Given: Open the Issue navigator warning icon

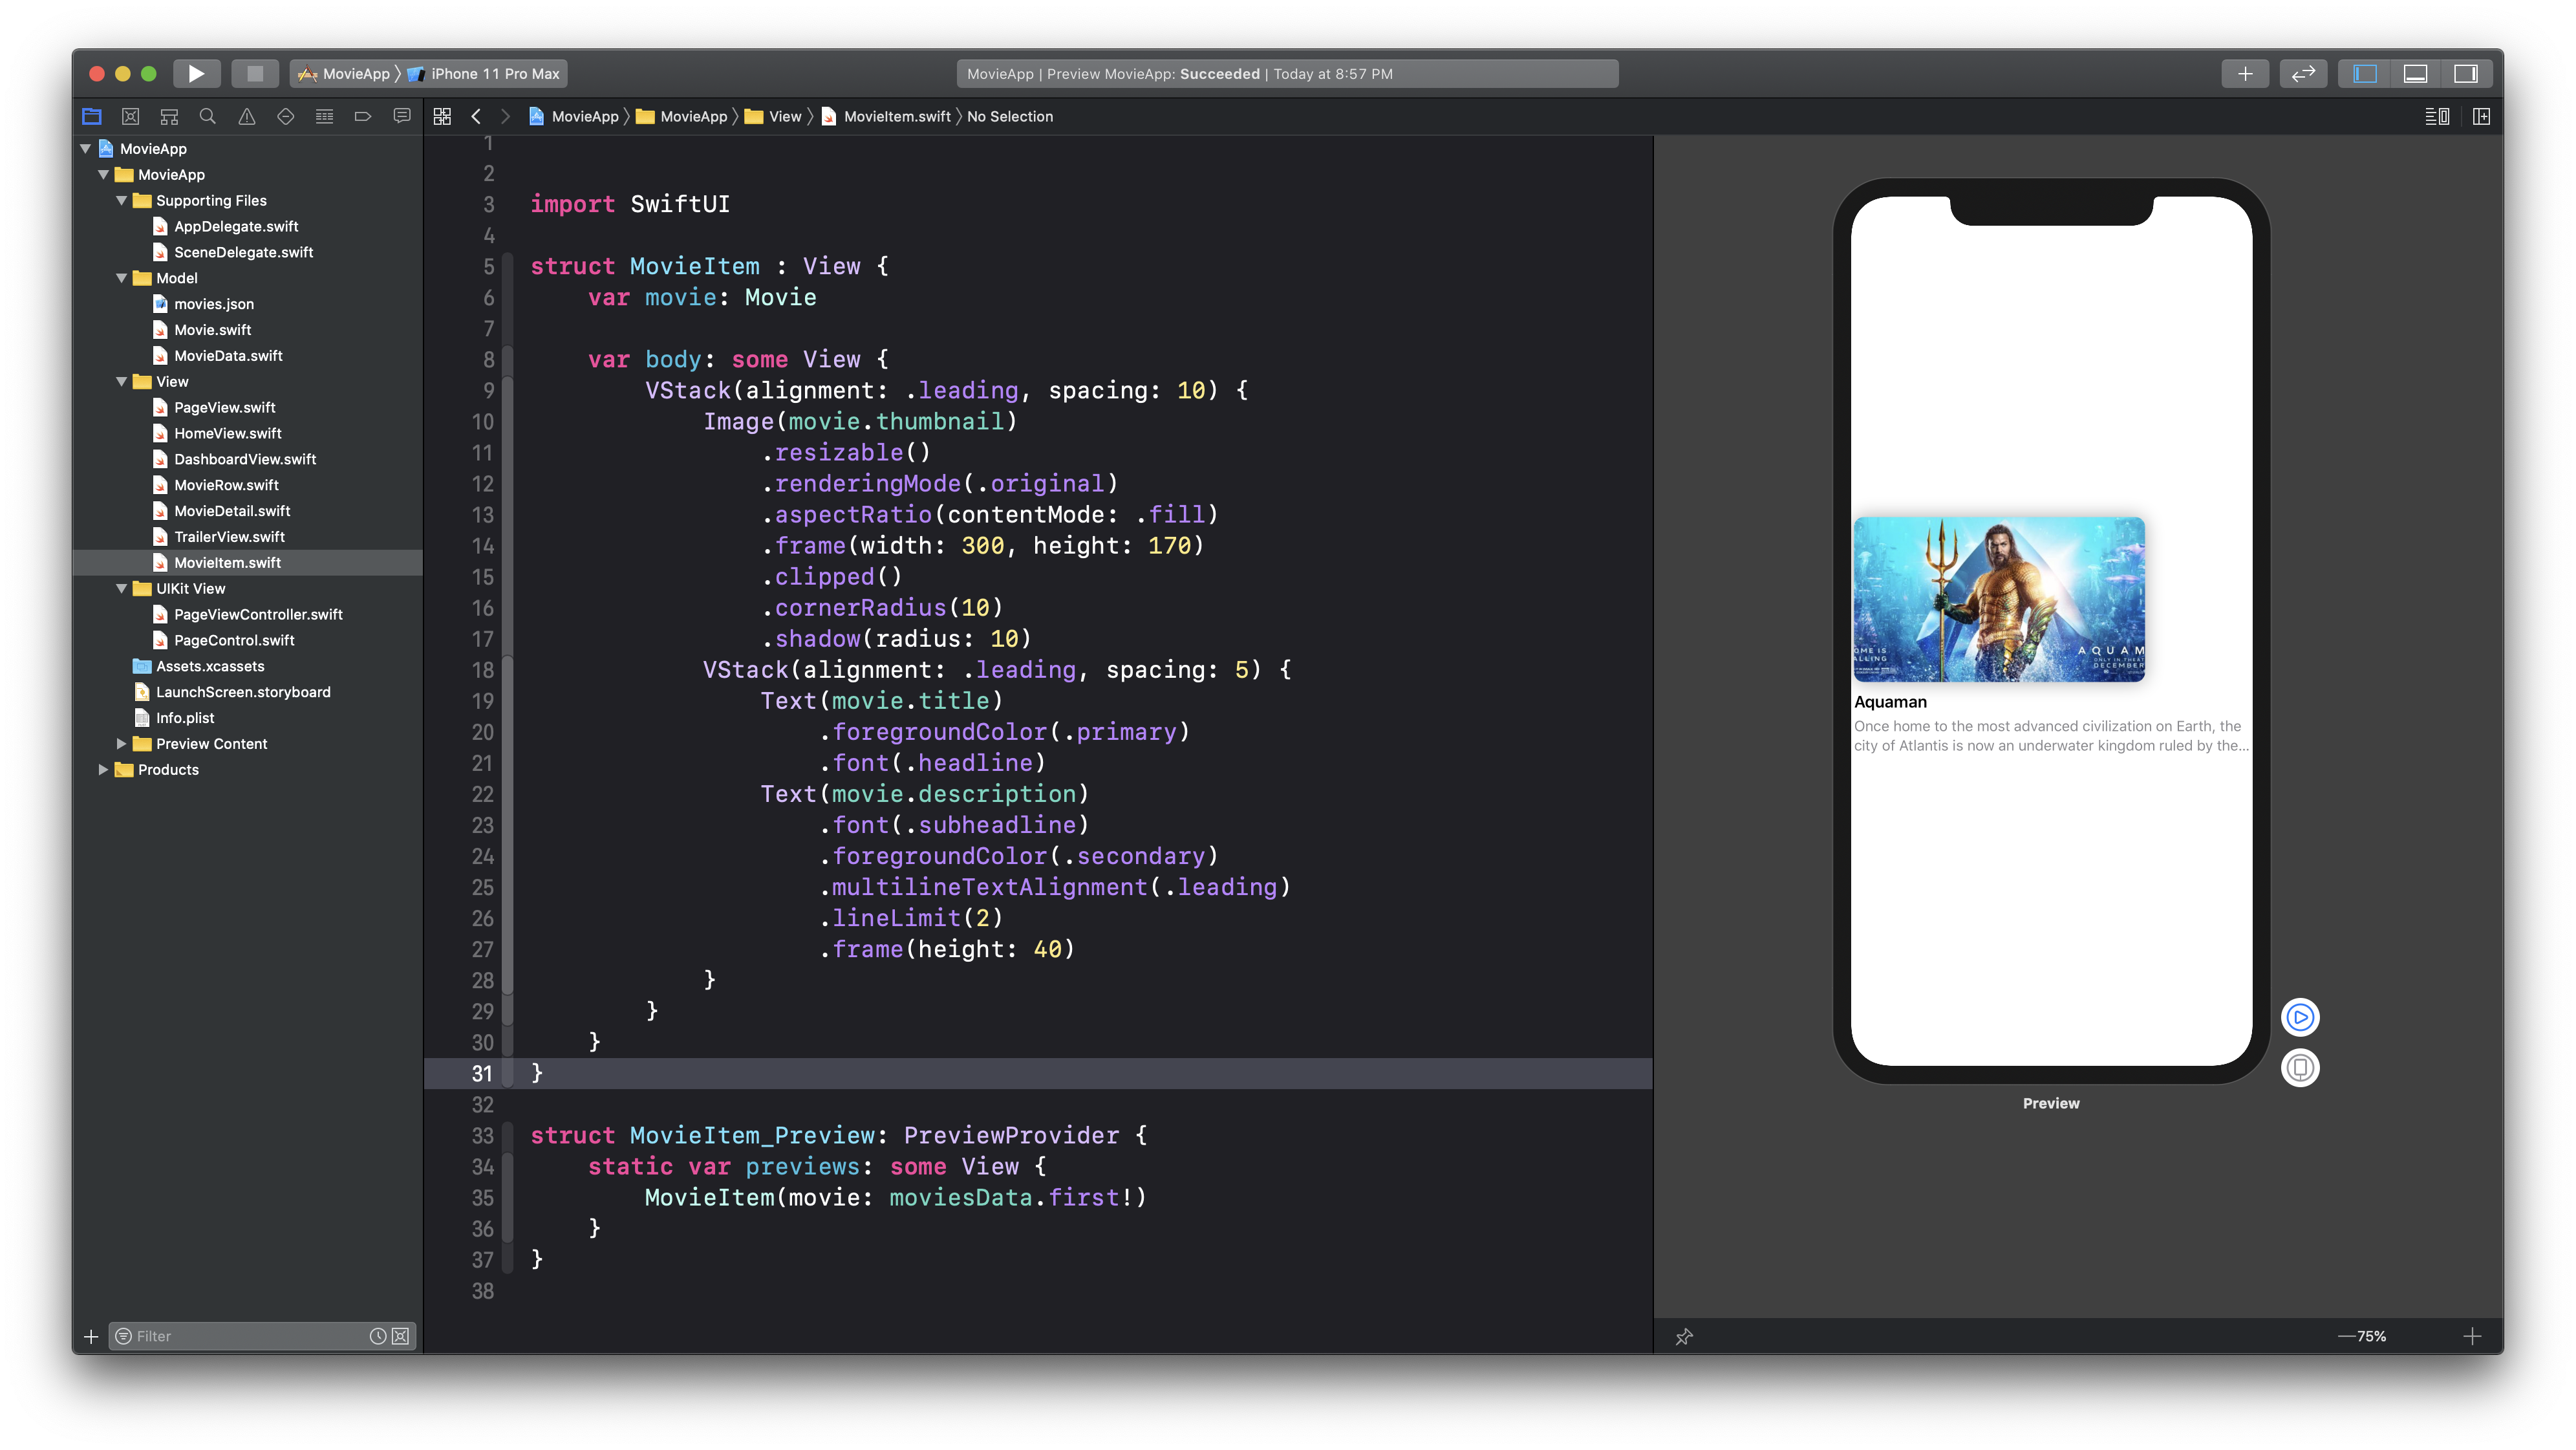Looking at the screenshot, I should coord(246,116).
